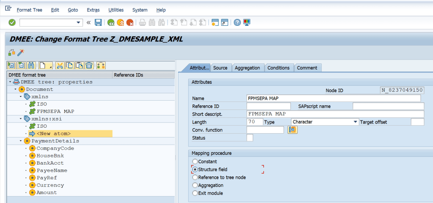Click the magic wand Activate icon
433x203 pixels.
pyautogui.click(x=20, y=52)
